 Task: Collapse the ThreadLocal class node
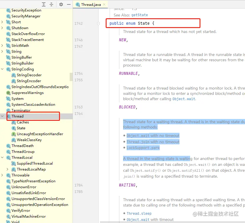pos(2,158)
